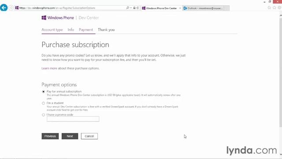Select Pay for annual subscription radio button
This screenshot has width=282, height=159.
pos(43,91)
